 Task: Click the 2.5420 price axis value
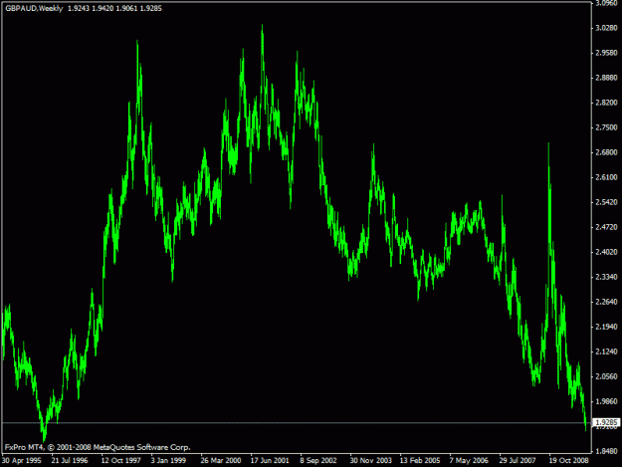tap(606, 202)
